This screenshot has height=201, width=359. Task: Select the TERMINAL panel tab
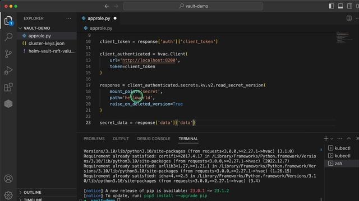pos(188,138)
